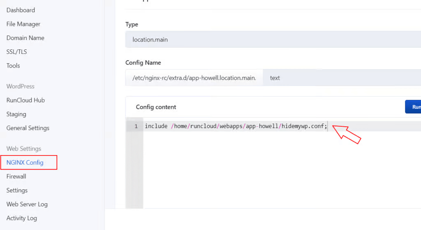421x230 pixels.
Task: Select the highlighted NGINX Config item
Action: click(x=25, y=163)
